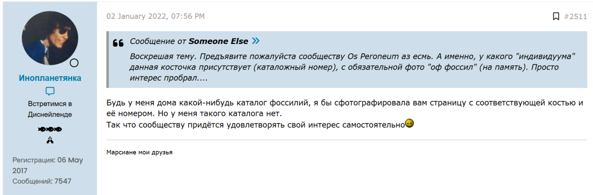
Task: Click the speech bubble icon under Инопланетянка
Action: tap(50, 91)
